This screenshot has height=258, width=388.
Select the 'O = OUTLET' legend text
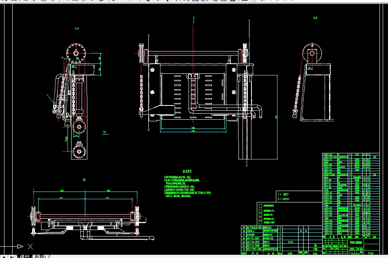[x=284, y=199]
